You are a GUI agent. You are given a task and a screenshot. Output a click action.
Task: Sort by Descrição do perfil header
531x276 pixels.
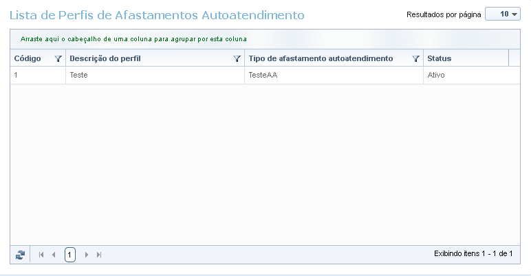point(105,59)
